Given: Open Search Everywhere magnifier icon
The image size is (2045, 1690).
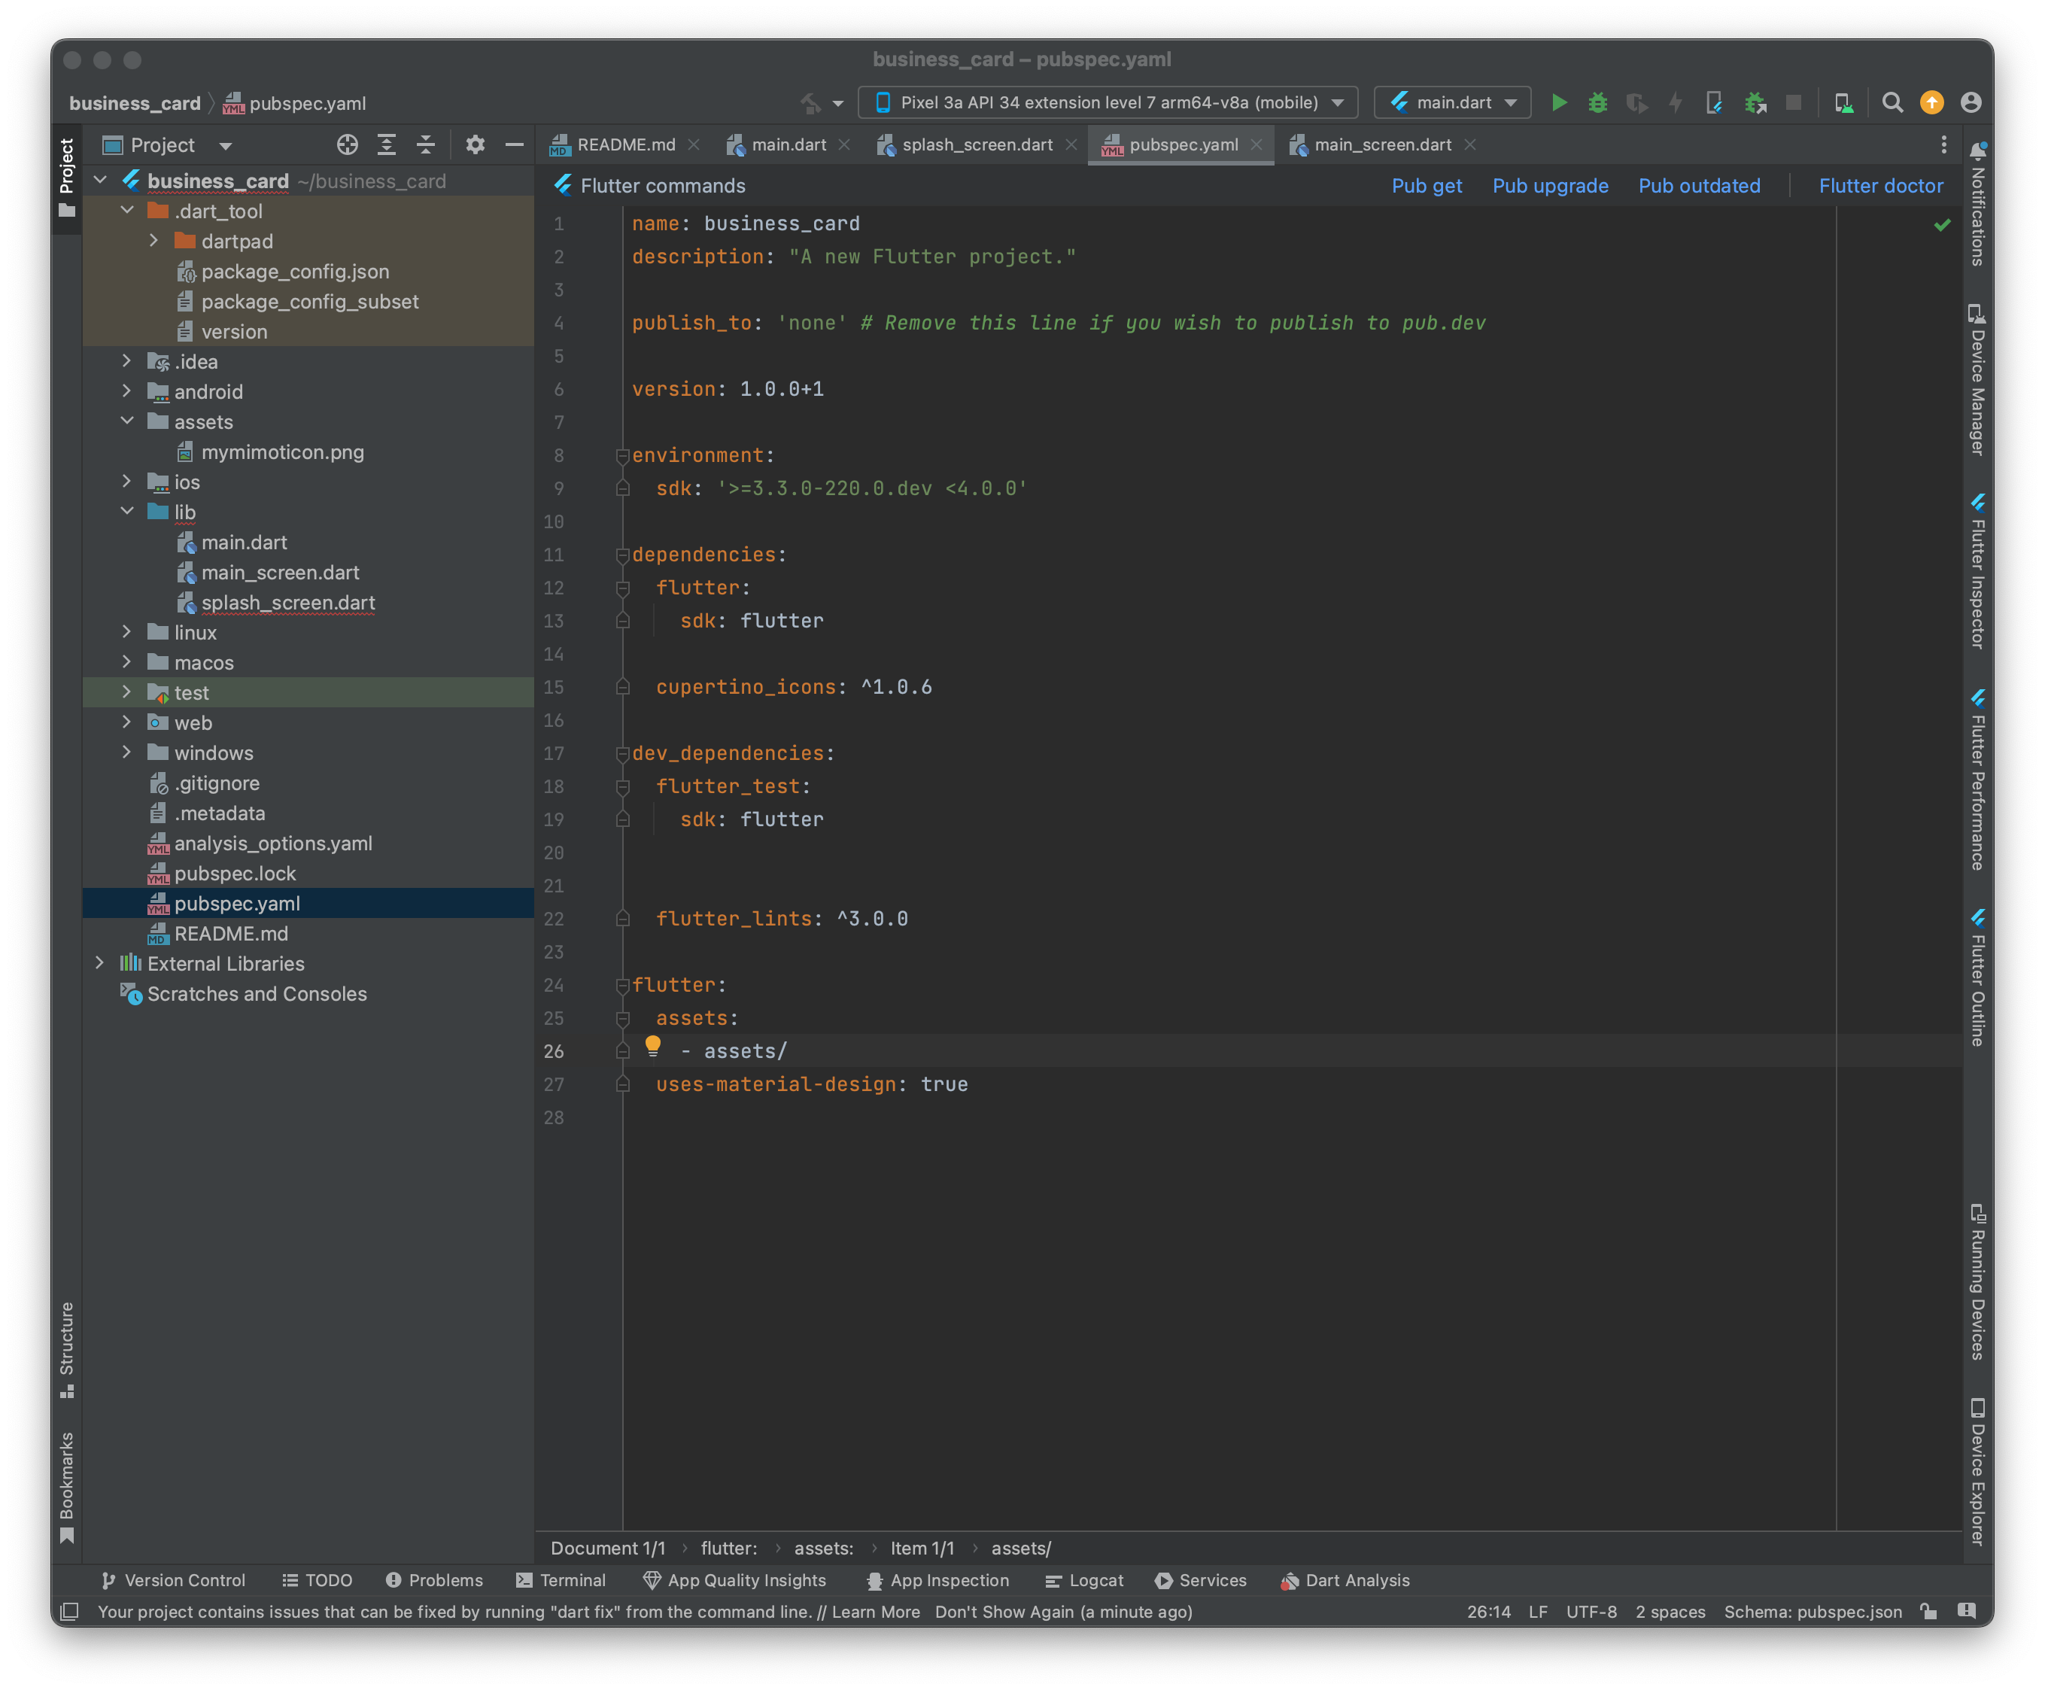Looking at the screenshot, I should click(x=1892, y=102).
